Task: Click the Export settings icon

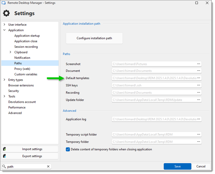Action: pyautogui.click(x=5, y=156)
